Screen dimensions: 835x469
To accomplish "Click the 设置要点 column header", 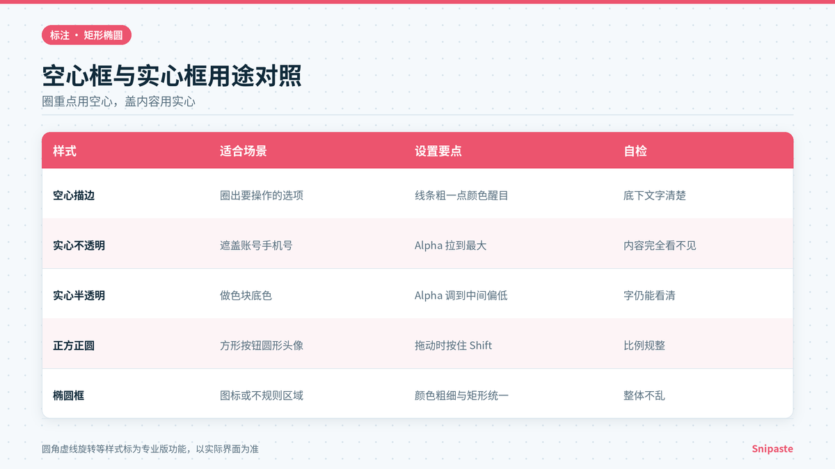I will click(438, 151).
